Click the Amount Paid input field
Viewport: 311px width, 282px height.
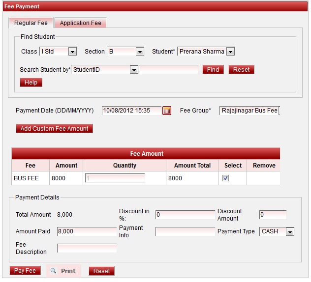click(87, 231)
